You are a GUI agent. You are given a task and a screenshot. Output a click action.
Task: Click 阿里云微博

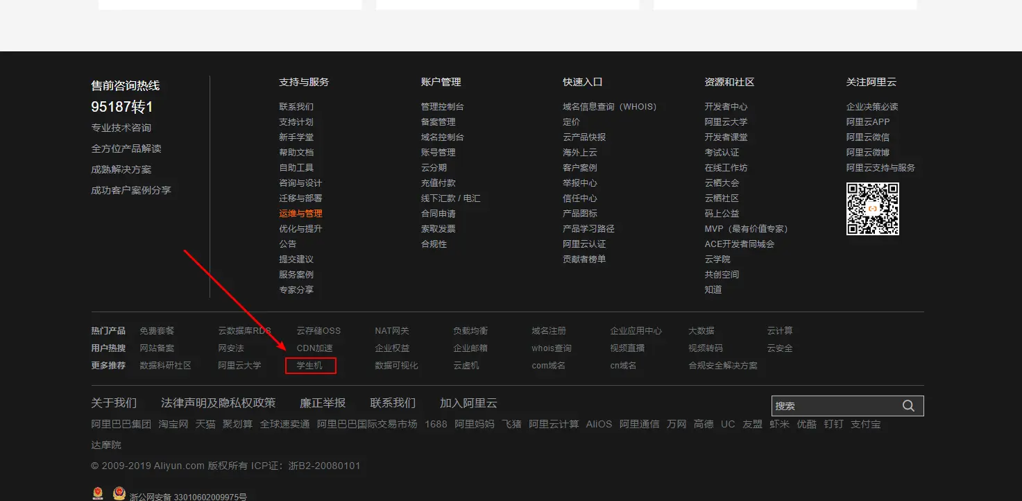868,153
